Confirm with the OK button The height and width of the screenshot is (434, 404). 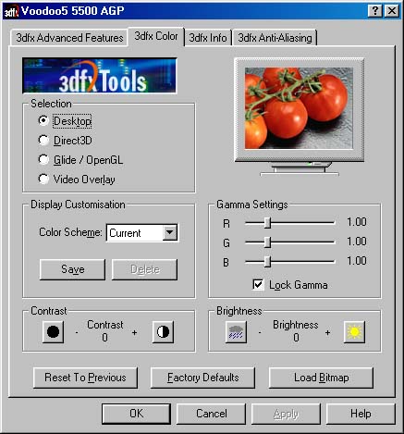click(x=136, y=414)
